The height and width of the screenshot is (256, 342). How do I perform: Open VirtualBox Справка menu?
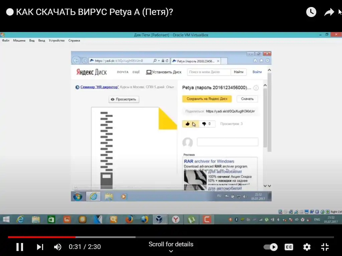click(74, 40)
